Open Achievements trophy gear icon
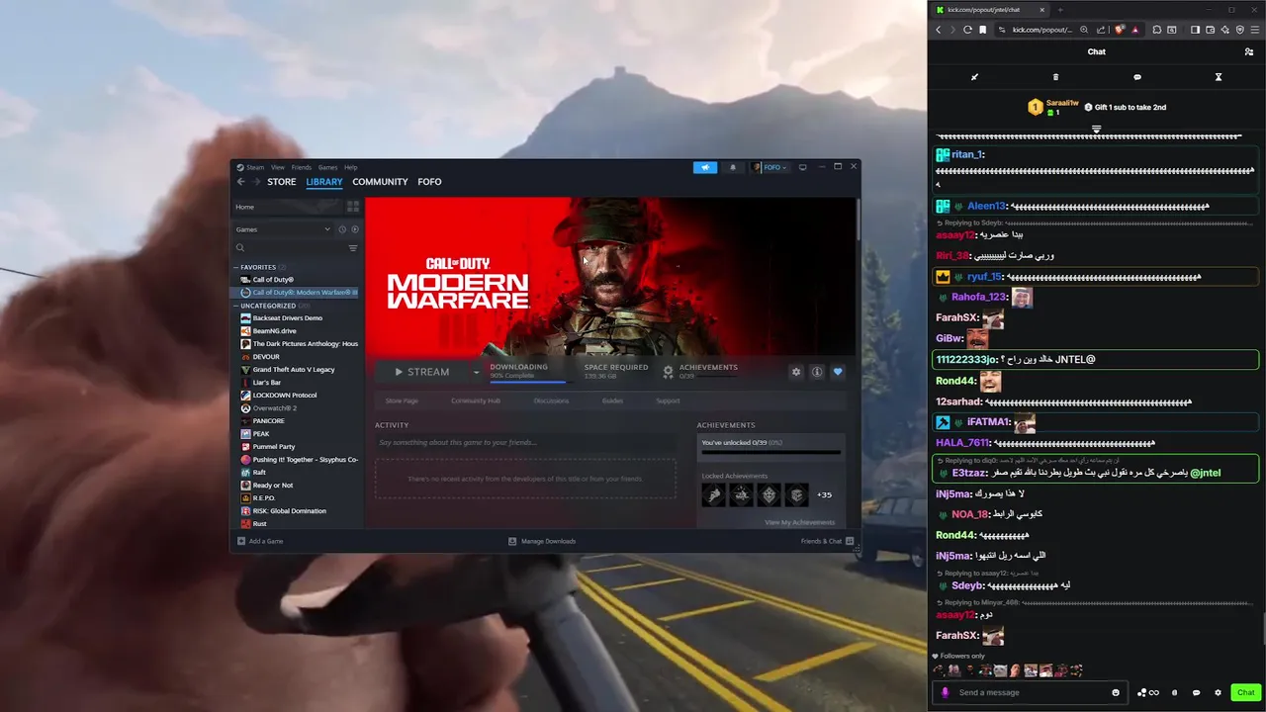 [x=669, y=372]
